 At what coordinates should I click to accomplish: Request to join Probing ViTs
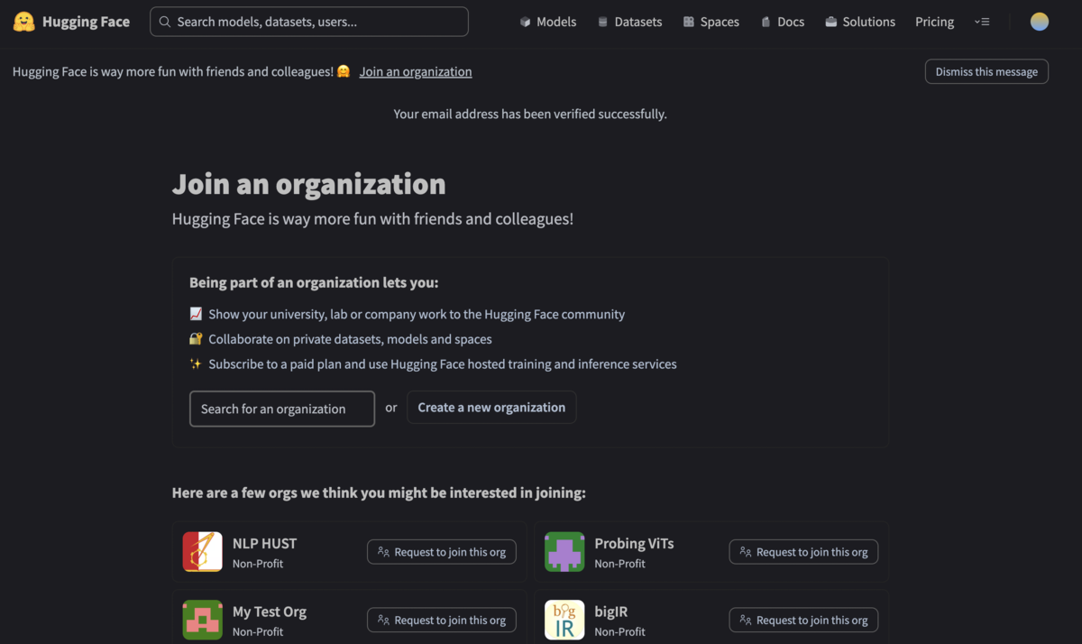[803, 552]
